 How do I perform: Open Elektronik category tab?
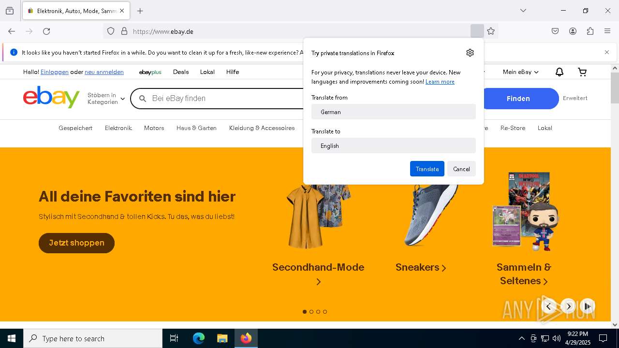tap(118, 128)
